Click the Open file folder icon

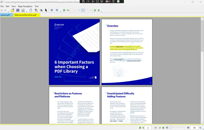[x=12, y=10]
